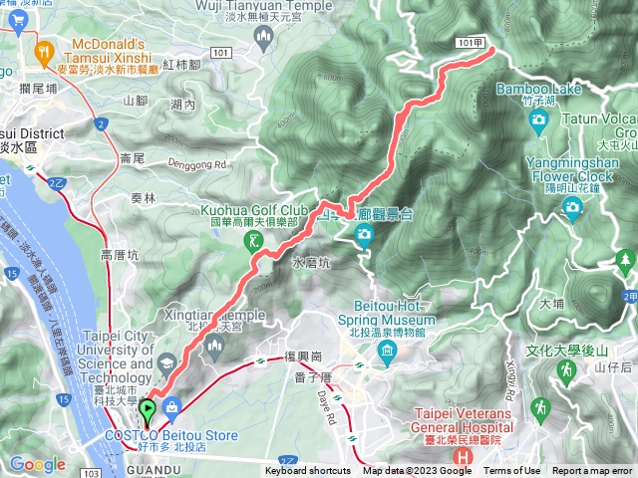The width and height of the screenshot is (638, 478).
Task: Select the Kuohua Golf Club golf icon
Action: tap(254, 242)
